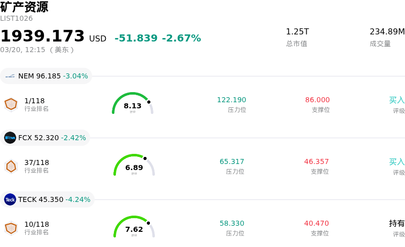Image resolution: width=405 pixels, height=247 pixels.
Task: Click the TECK 7.62 score gauge
Action: tap(134, 227)
